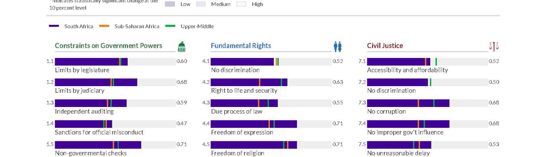Click the Constraints on Government Powers capitol icon
This screenshot has height=157, width=547.
(182, 47)
